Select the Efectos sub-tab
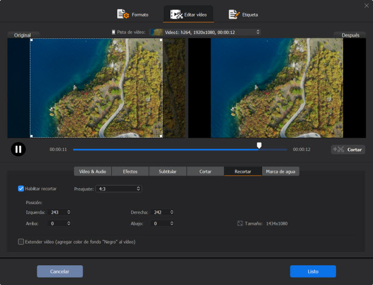The width and height of the screenshot is (373, 285). pyautogui.click(x=130, y=171)
